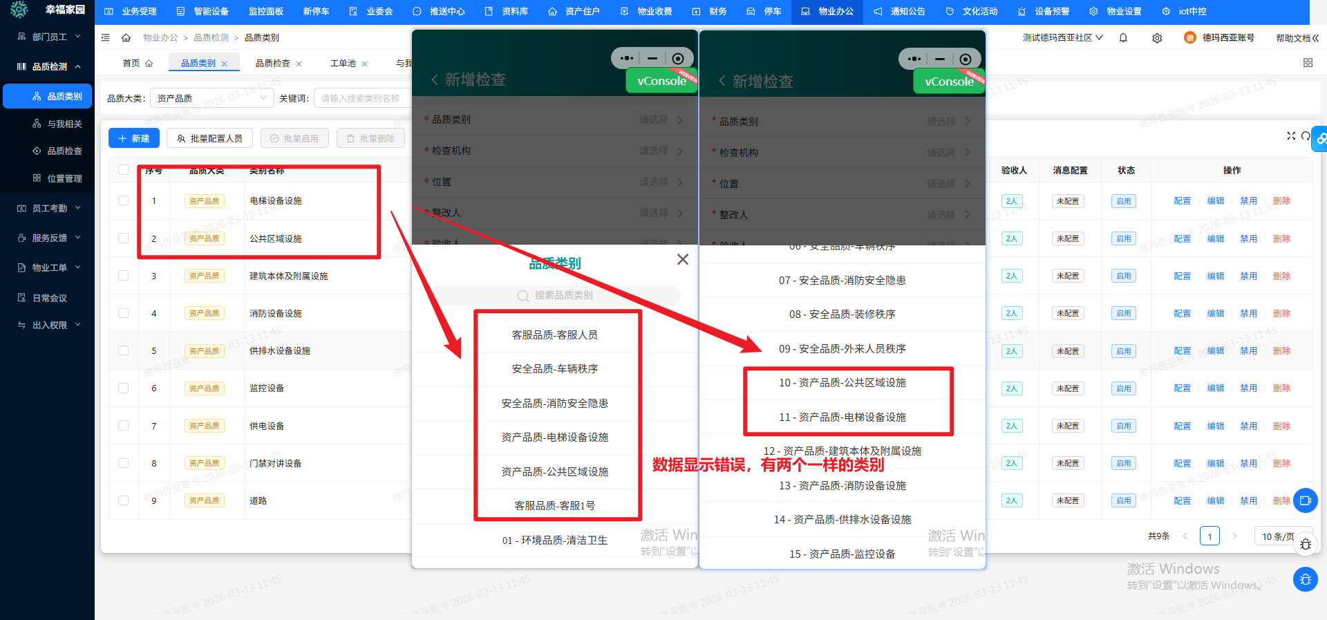The height and width of the screenshot is (620, 1327).
Task: Open the tab grid icon at tab bar end
Action: coord(1308,63)
